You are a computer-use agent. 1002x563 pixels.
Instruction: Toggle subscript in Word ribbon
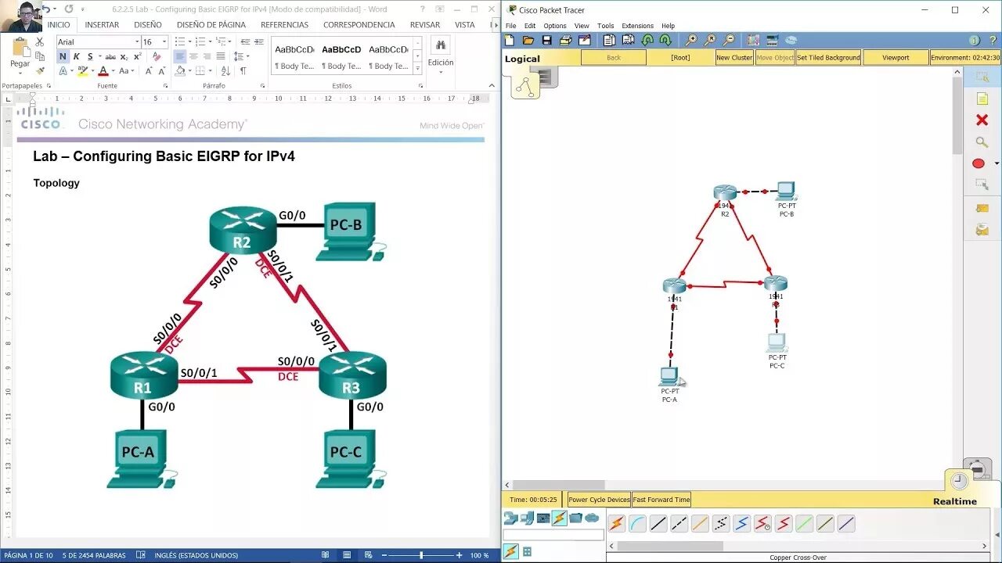(125, 56)
